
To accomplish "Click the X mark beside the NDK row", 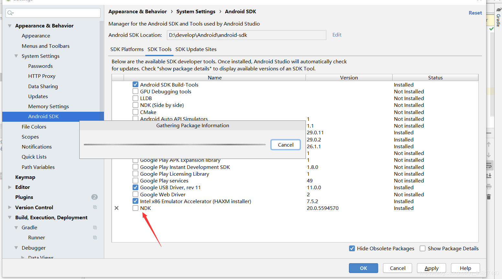I will point(117,208).
